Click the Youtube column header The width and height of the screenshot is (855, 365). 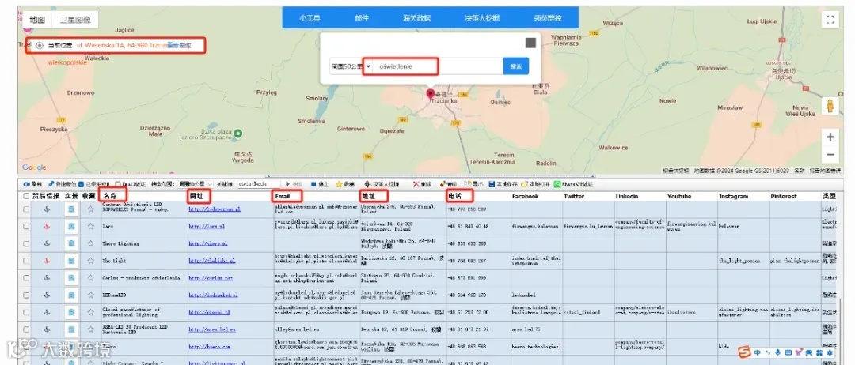coord(679,196)
